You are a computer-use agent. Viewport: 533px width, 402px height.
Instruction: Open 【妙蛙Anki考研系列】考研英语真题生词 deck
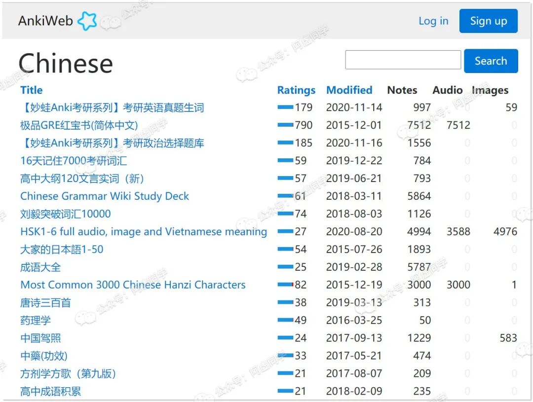click(x=112, y=108)
